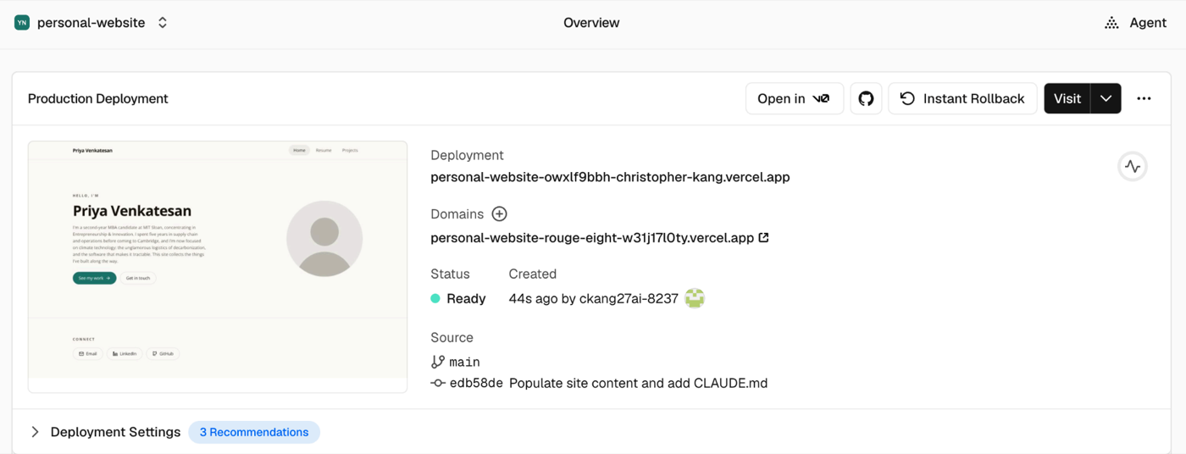
Task: Click commit message Populate site content
Action: (639, 383)
